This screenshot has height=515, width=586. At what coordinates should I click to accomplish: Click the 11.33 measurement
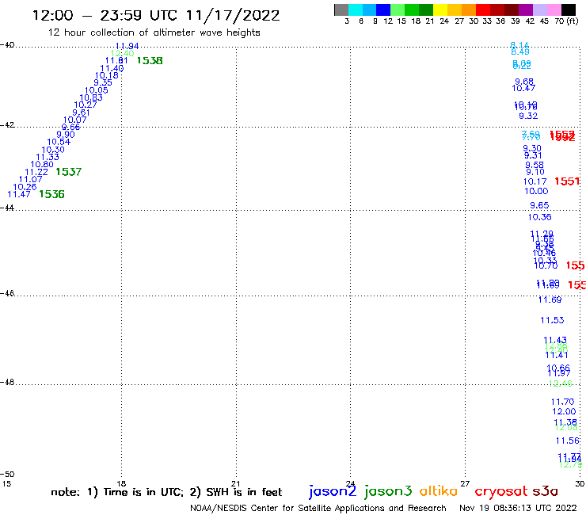[x=48, y=157]
